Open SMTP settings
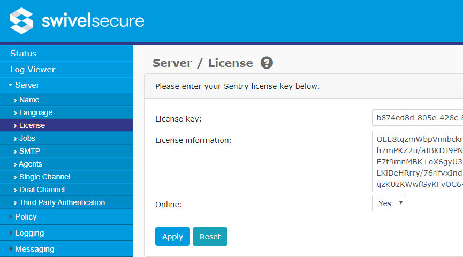This screenshot has width=463, height=257. point(66,151)
